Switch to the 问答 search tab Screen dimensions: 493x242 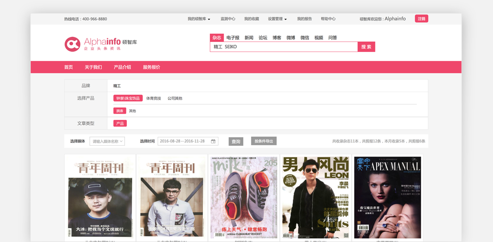tap(333, 38)
